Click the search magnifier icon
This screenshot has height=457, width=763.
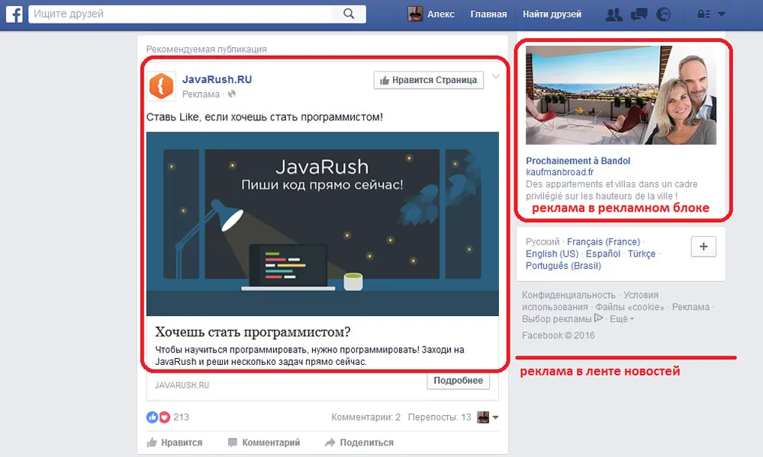349,13
